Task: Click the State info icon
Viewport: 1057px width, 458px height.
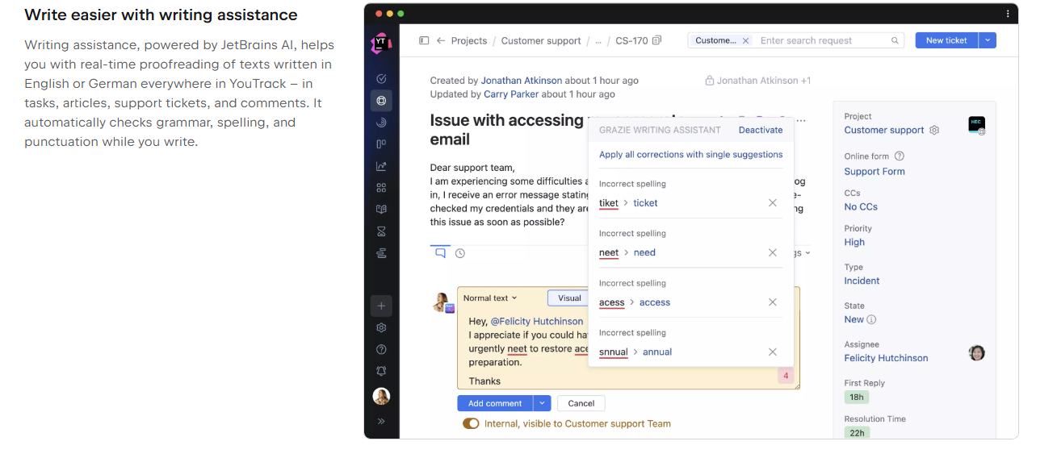Action: click(x=871, y=319)
